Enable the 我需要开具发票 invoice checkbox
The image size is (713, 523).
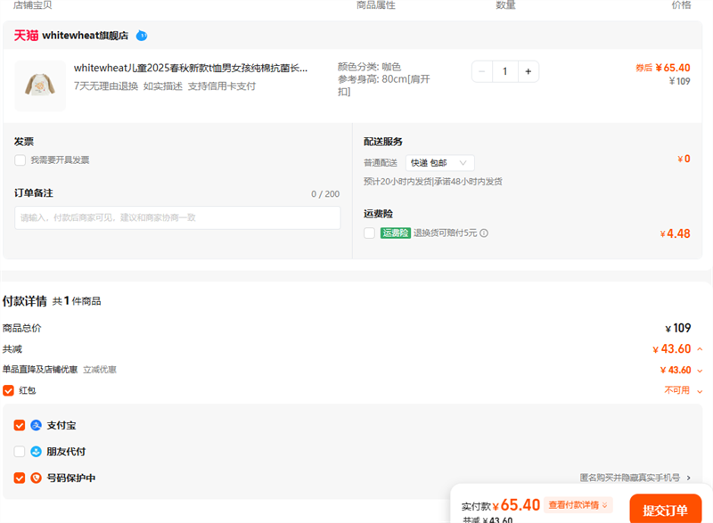19,160
